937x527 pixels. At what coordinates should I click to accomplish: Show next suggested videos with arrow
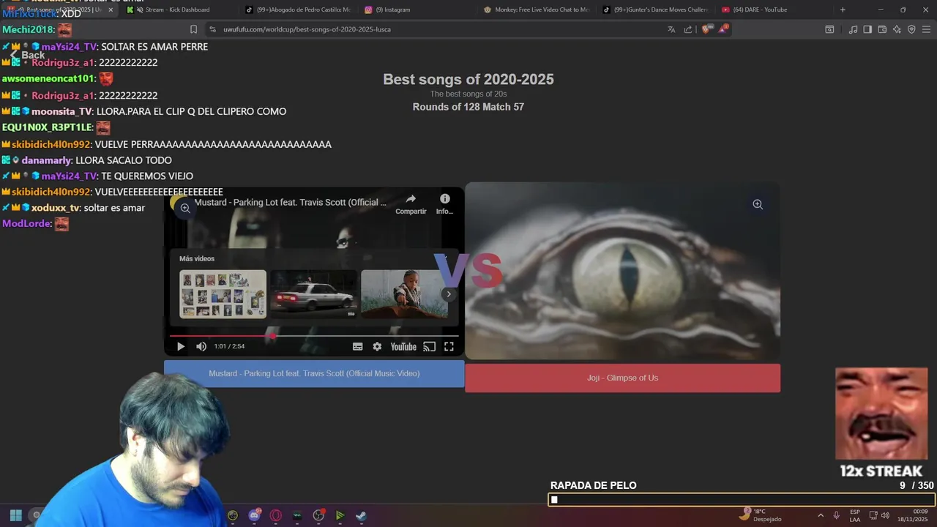pos(449,294)
